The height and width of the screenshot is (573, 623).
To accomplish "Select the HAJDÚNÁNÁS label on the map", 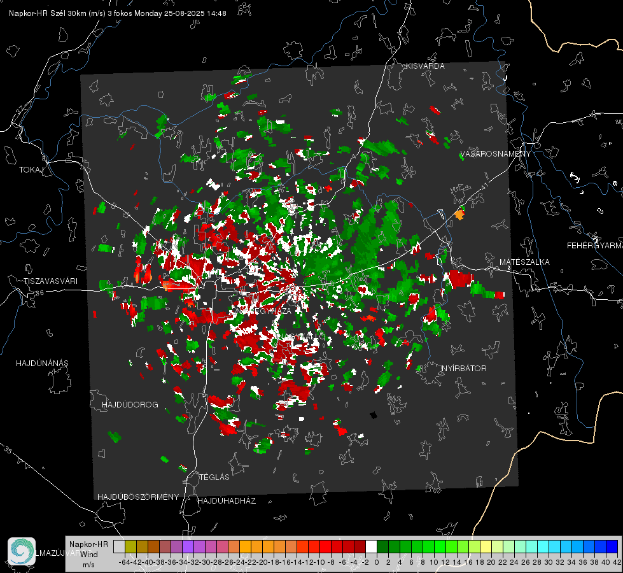I will click(42, 363).
